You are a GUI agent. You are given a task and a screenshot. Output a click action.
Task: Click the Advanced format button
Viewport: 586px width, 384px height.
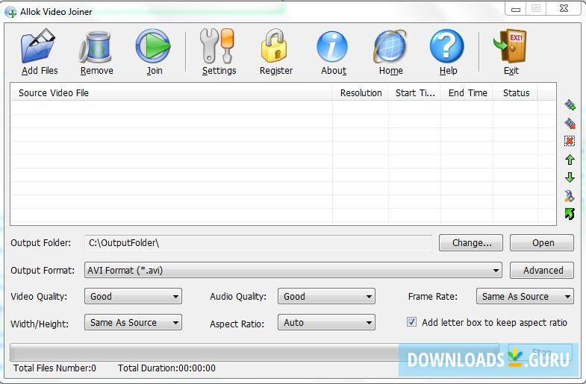click(x=542, y=270)
